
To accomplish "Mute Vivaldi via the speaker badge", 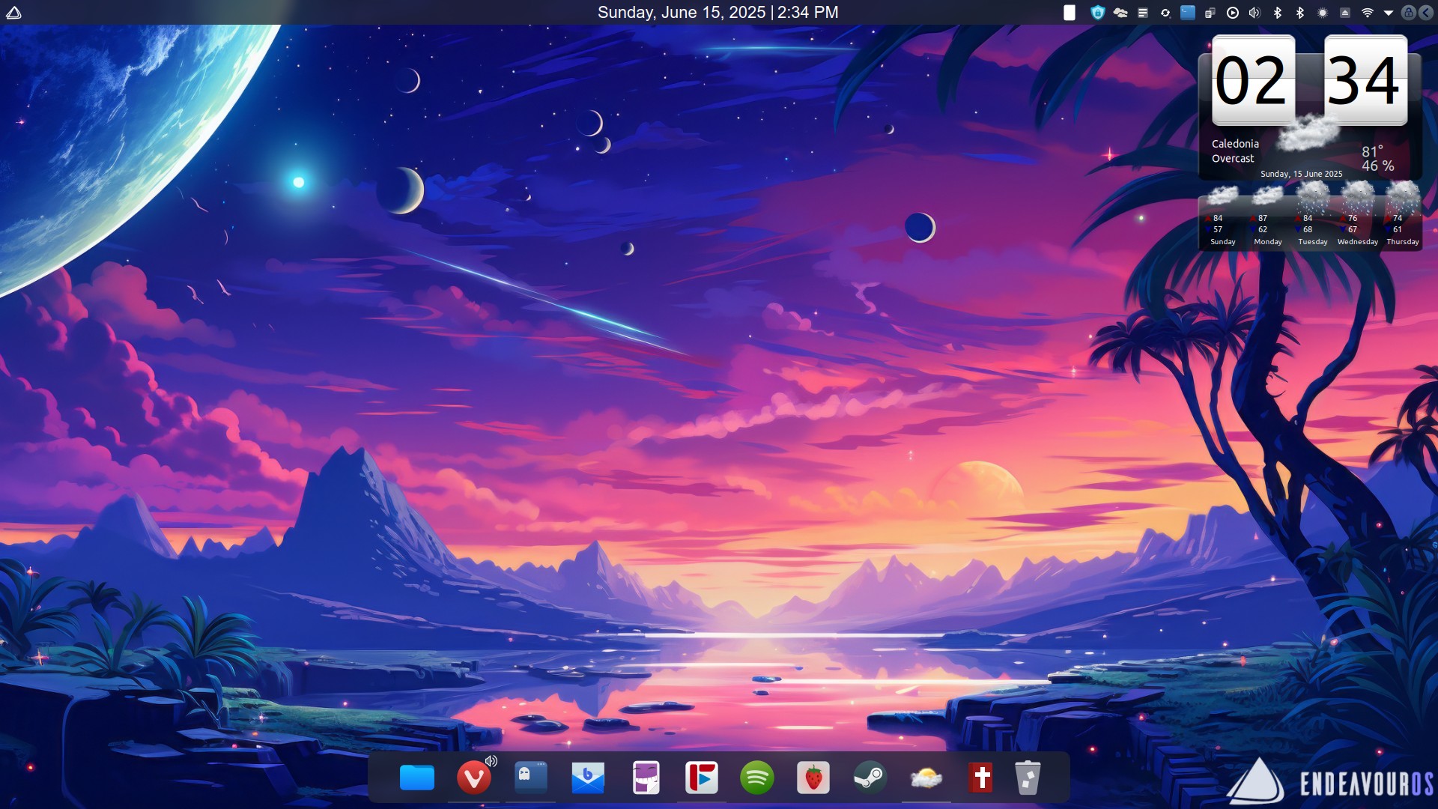I will pos(491,761).
